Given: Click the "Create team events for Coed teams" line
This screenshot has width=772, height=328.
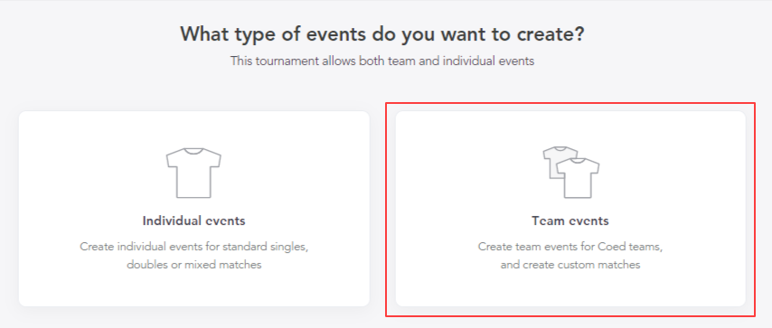Looking at the screenshot, I should 570,247.
